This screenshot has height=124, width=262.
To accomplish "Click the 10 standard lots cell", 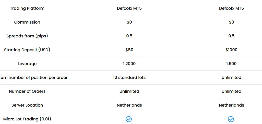I will coord(129,78).
